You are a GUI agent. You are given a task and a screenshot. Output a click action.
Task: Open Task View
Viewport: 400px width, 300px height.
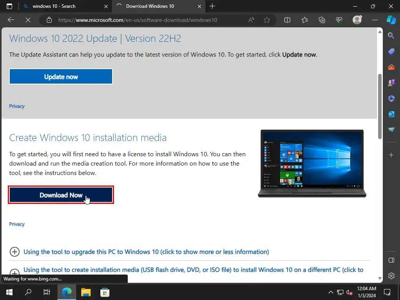tap(47, 292)
